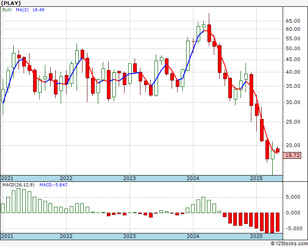Click the 30.00 price axis label

(x=293, y=102)
